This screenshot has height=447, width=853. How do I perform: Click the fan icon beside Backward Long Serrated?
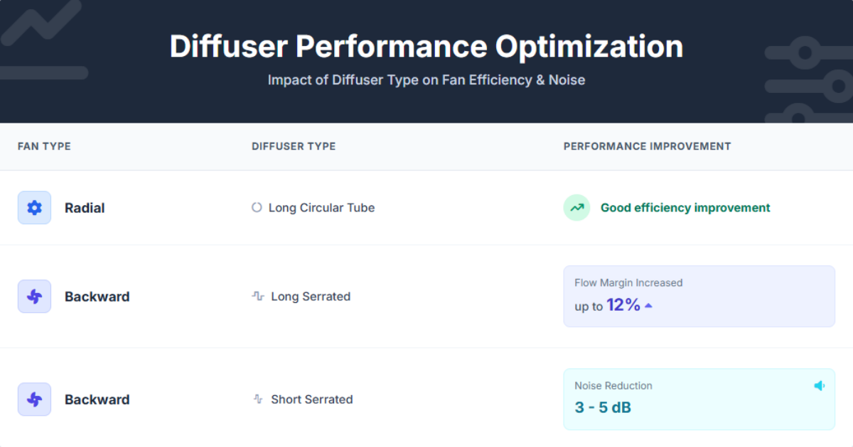(x=34, y=296)
